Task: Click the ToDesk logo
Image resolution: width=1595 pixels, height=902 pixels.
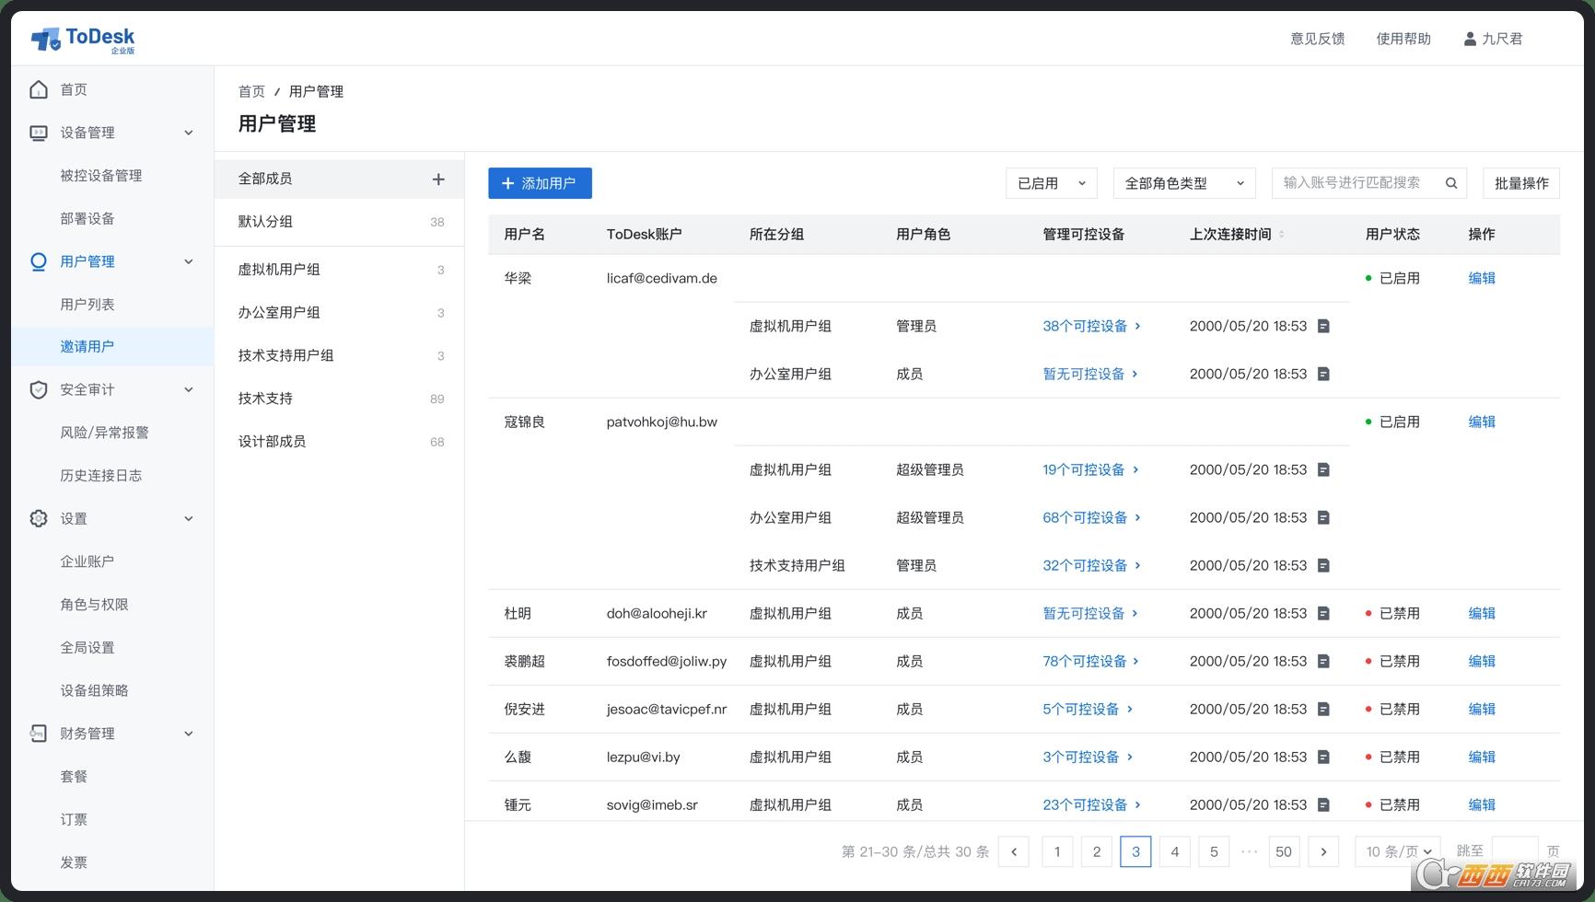Action: 83,39
